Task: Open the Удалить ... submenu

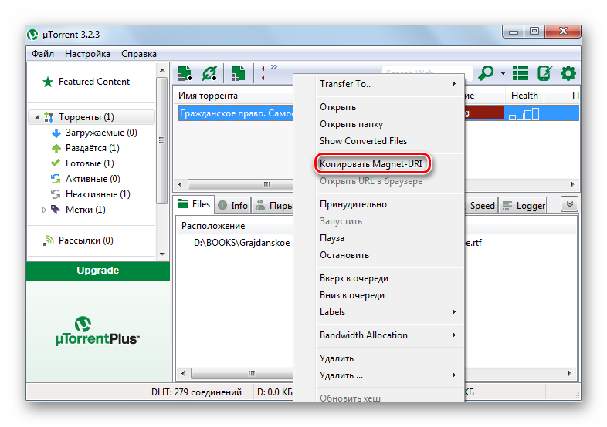Action: click(390, 375)
